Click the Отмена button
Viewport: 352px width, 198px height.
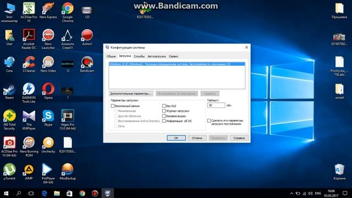click(x=197, y=138)
